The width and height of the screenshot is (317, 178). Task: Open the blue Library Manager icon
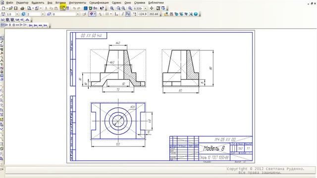click(x=86, y=8)
